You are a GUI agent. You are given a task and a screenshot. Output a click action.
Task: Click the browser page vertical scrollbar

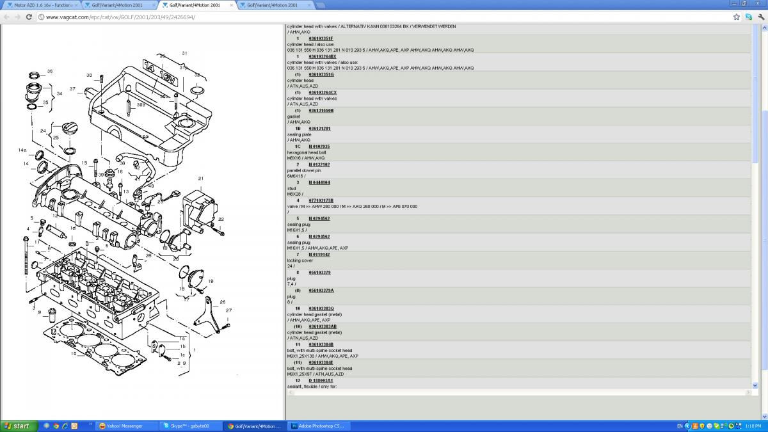tap(764, 221)
